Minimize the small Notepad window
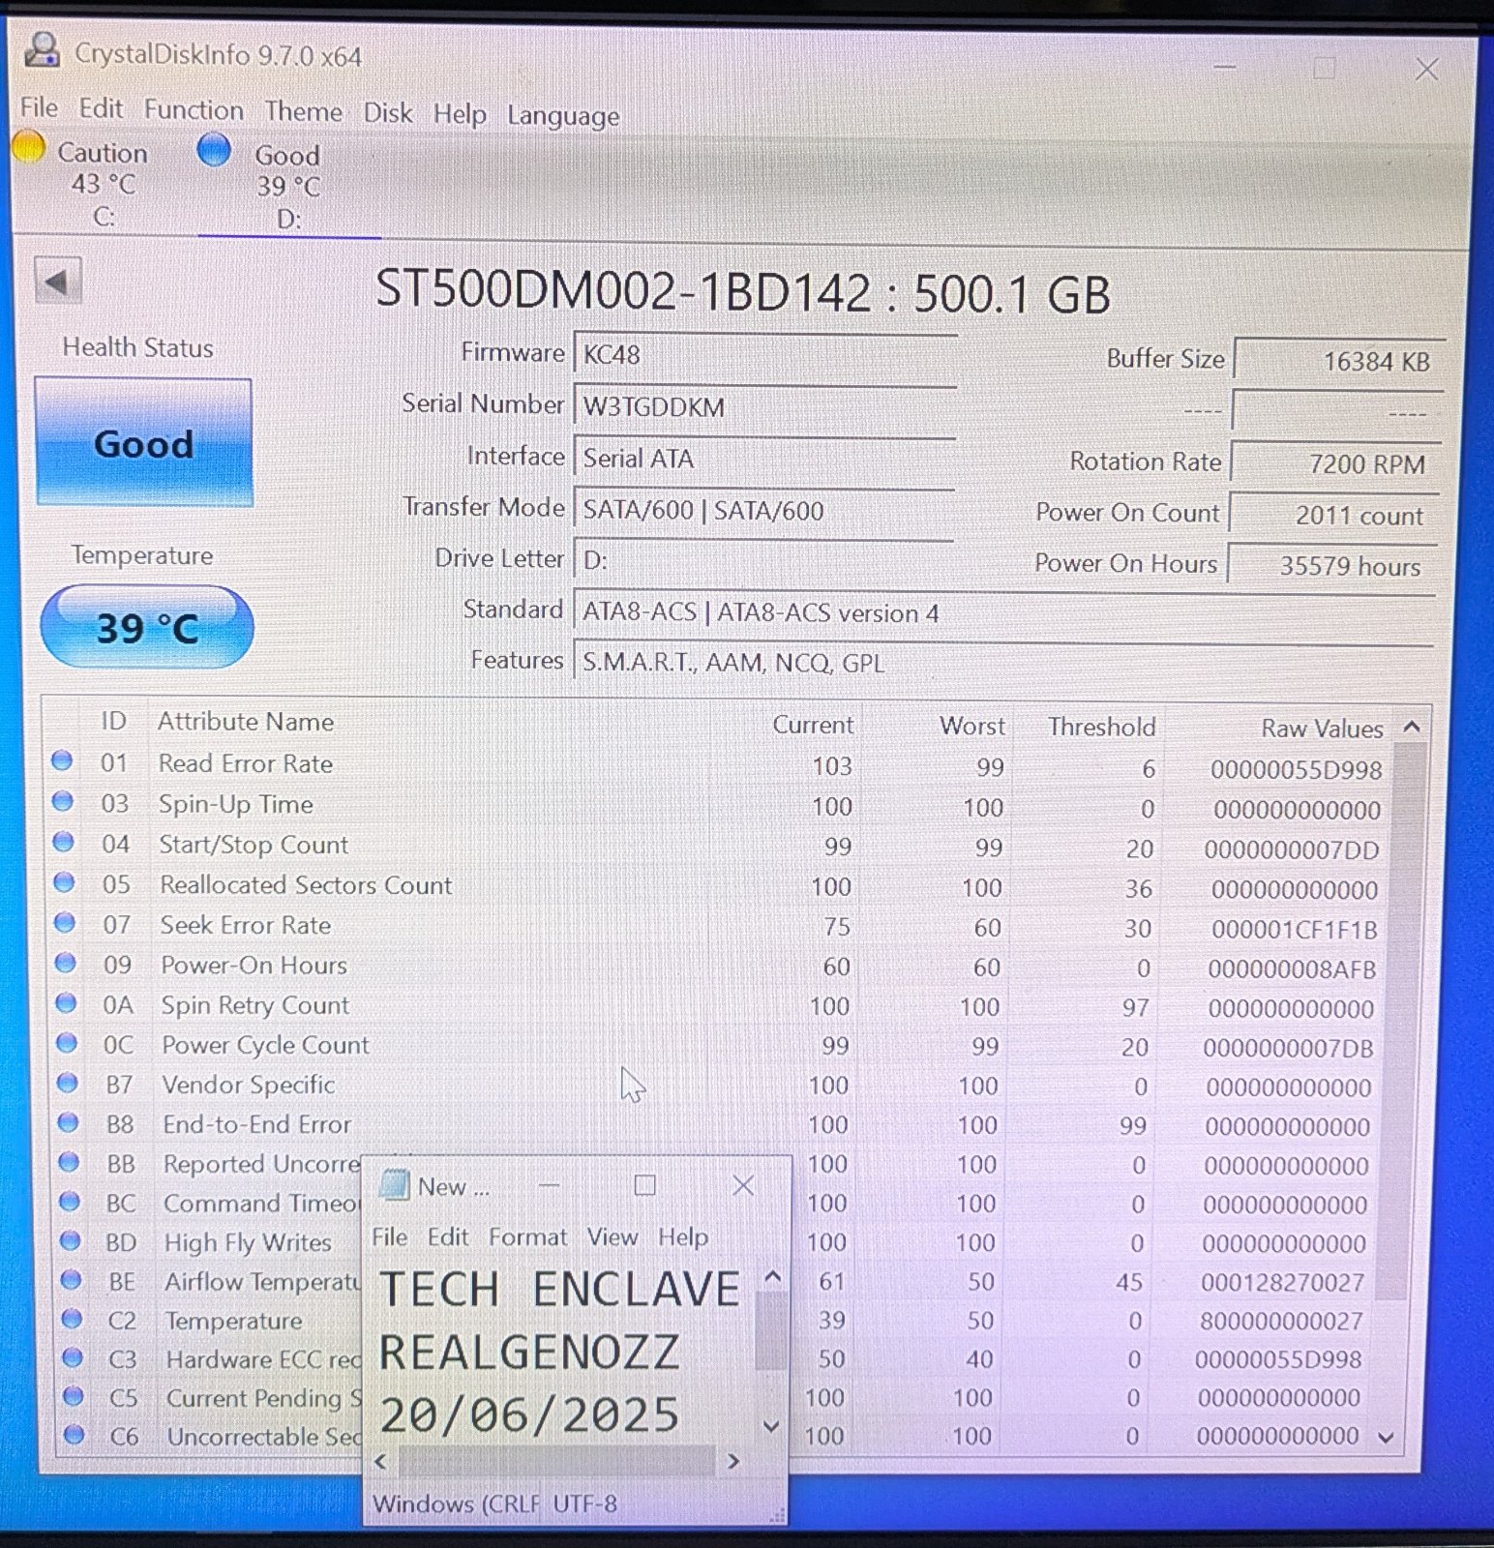Viewport: 1494px width, 1548px height. coord(549,1184)
